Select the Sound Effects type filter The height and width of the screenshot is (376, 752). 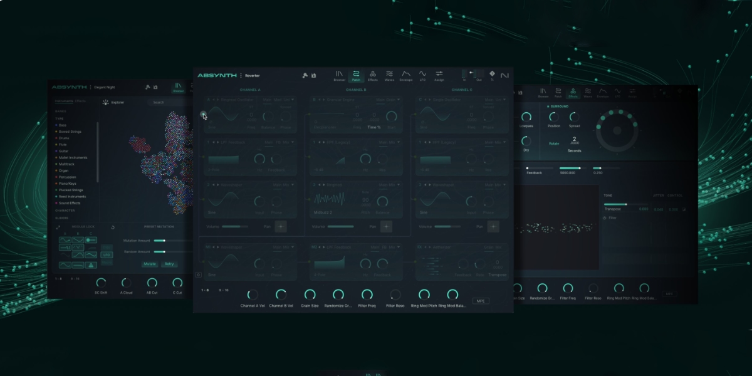[69, 203]
